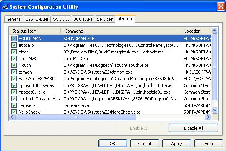
Task: Click the NeroCheck.exe command path
Action: [x=102, y=112]
